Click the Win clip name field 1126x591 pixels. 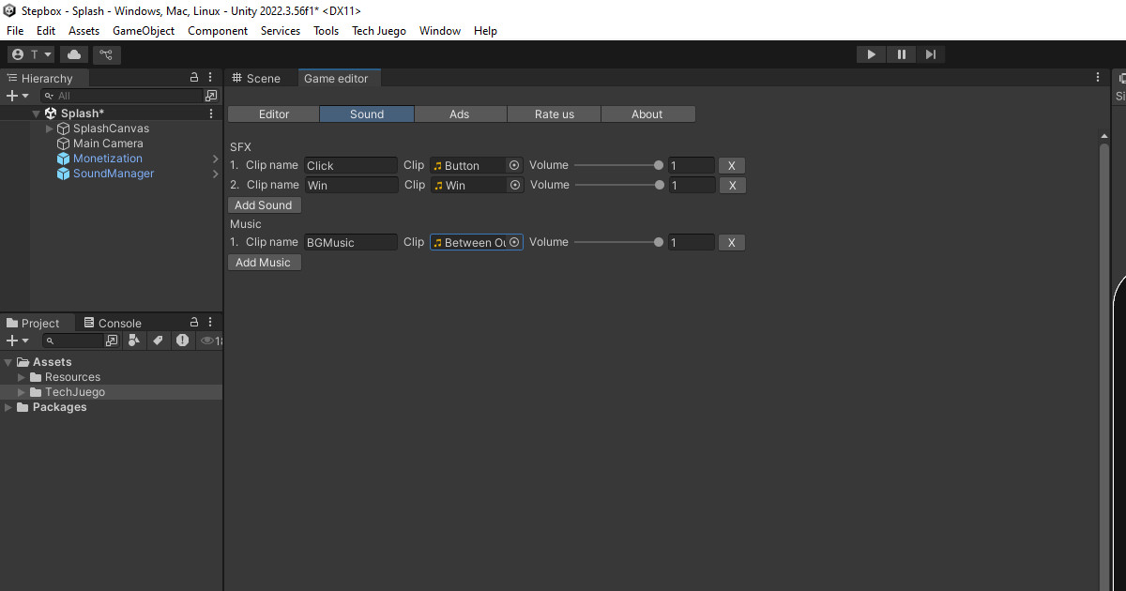pyautogui.click(x=351, y=185)
